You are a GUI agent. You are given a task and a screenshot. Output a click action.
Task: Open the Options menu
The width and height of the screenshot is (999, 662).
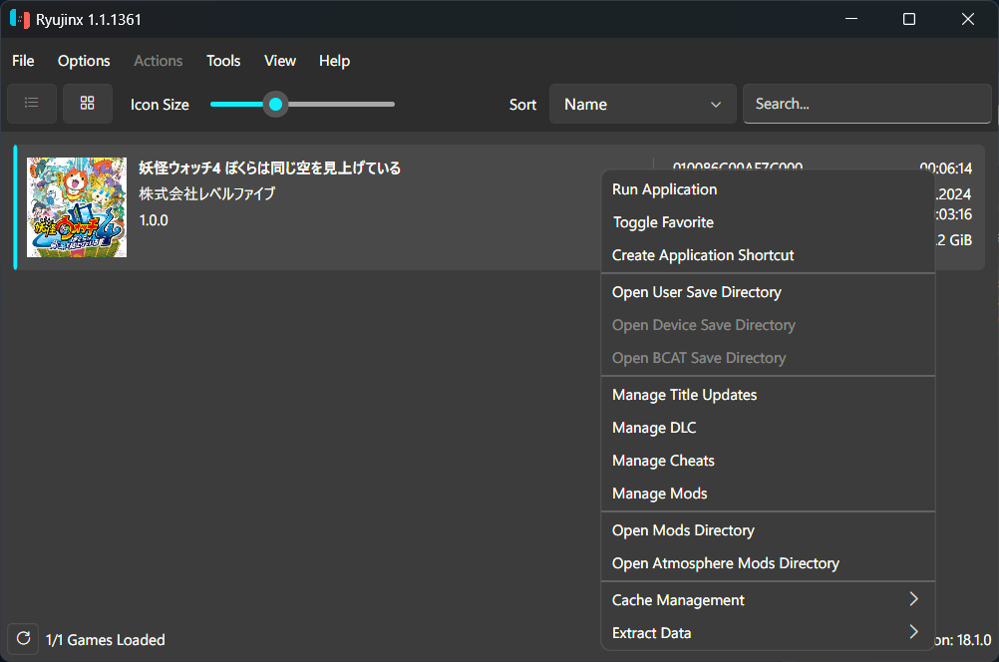click(84, 61)
